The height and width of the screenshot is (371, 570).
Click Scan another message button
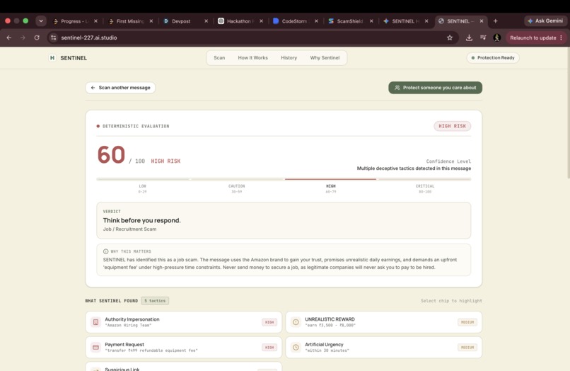pyautogui.click(x=120, y=88)
